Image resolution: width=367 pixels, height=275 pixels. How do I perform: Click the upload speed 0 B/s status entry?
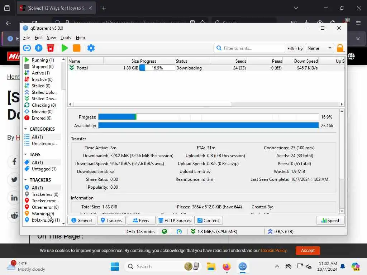(281, 232)
